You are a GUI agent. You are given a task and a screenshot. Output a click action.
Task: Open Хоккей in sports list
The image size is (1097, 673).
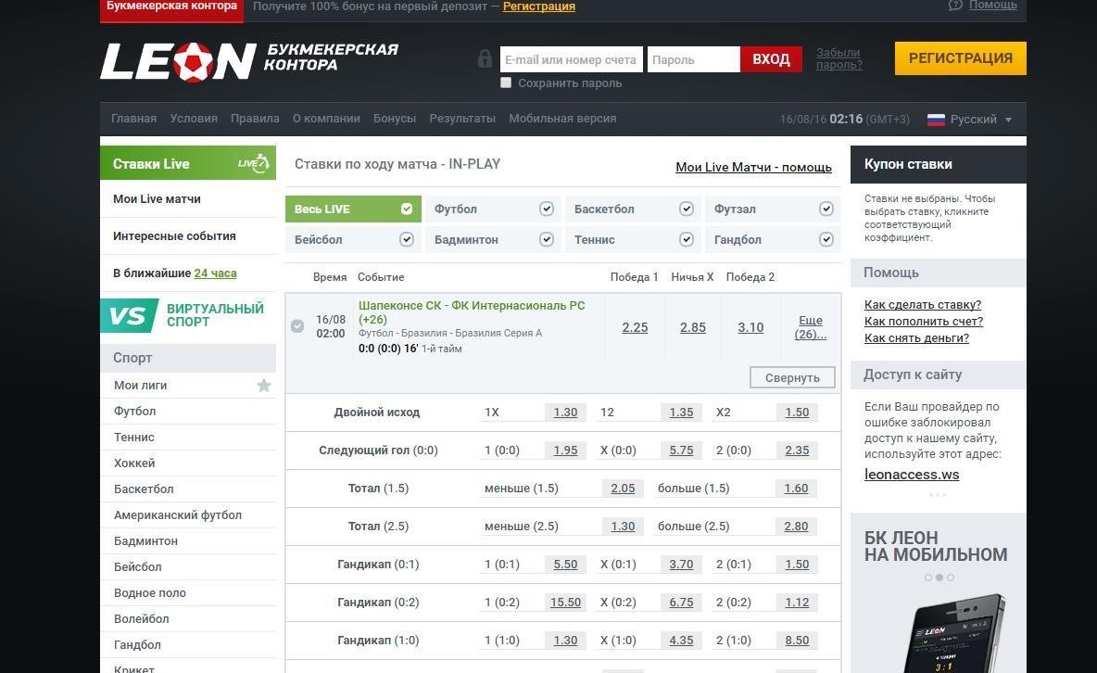134,463
